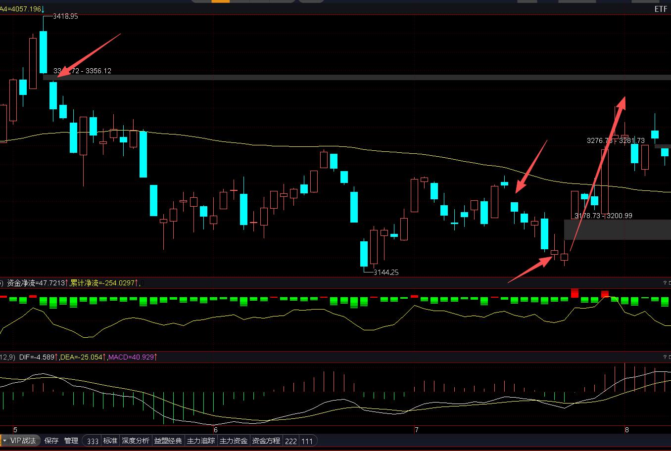Open the 深度分析 tab
Screen dimensions: 671x451
[136, 441]
